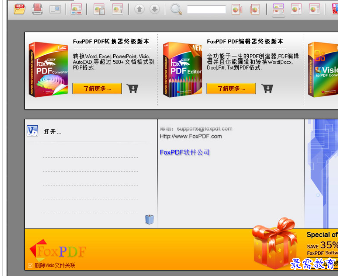Click the 打开... open file label
This screenshot has width=338, height=276.
click(52, 131)
